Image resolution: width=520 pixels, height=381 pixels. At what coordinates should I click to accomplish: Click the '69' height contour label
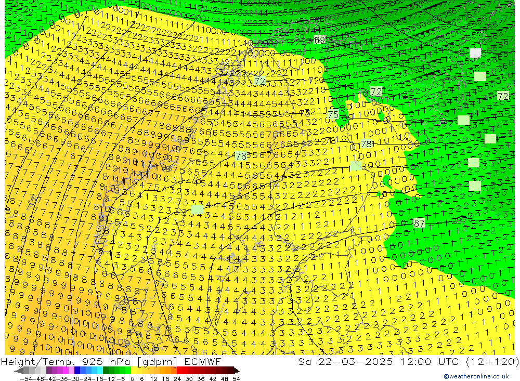click(x=319, y=40)
